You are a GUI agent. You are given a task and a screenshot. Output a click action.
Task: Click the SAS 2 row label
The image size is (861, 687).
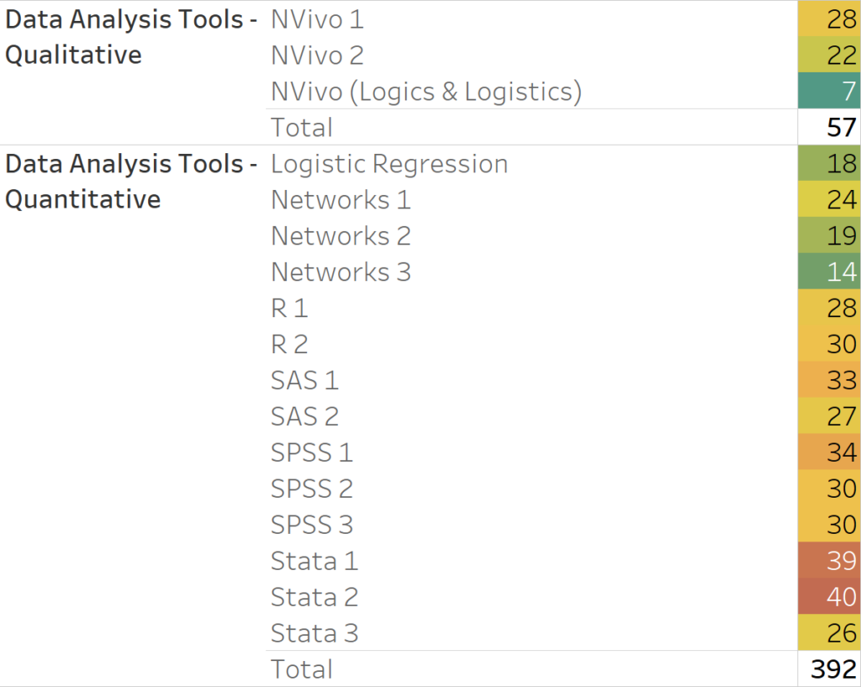[x=304, y=416]
